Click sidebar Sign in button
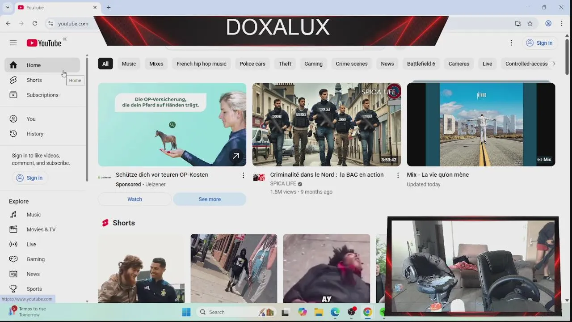The height and width of the screenshot is (322, 572). (29, 178)
